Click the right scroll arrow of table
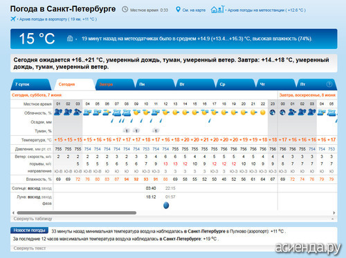Screen dimensions: 346x258 tap(334, 213)
